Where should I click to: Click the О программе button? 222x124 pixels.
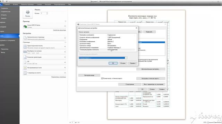130,84
